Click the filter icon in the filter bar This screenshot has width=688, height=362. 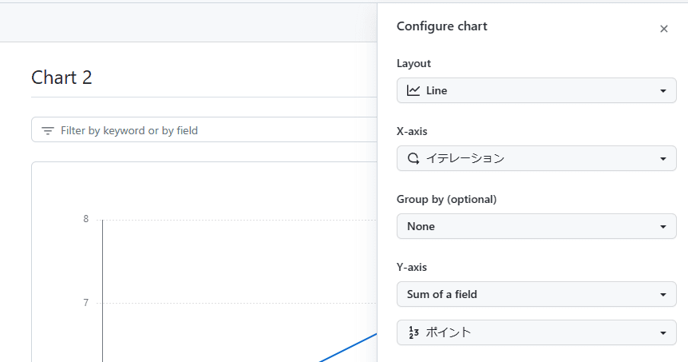48,130
